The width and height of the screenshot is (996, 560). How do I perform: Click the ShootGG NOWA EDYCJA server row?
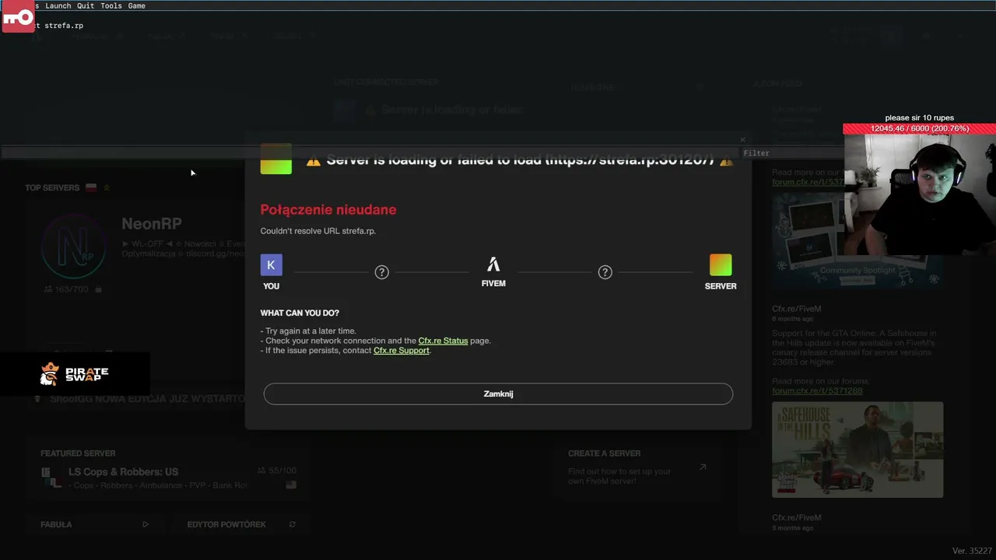click(x=140, y=399)
